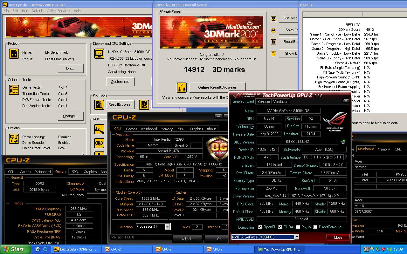Screen dimensions: 407x254
Task: Click the Validate button in CPU-Z
Action: [x=187, y=239]
